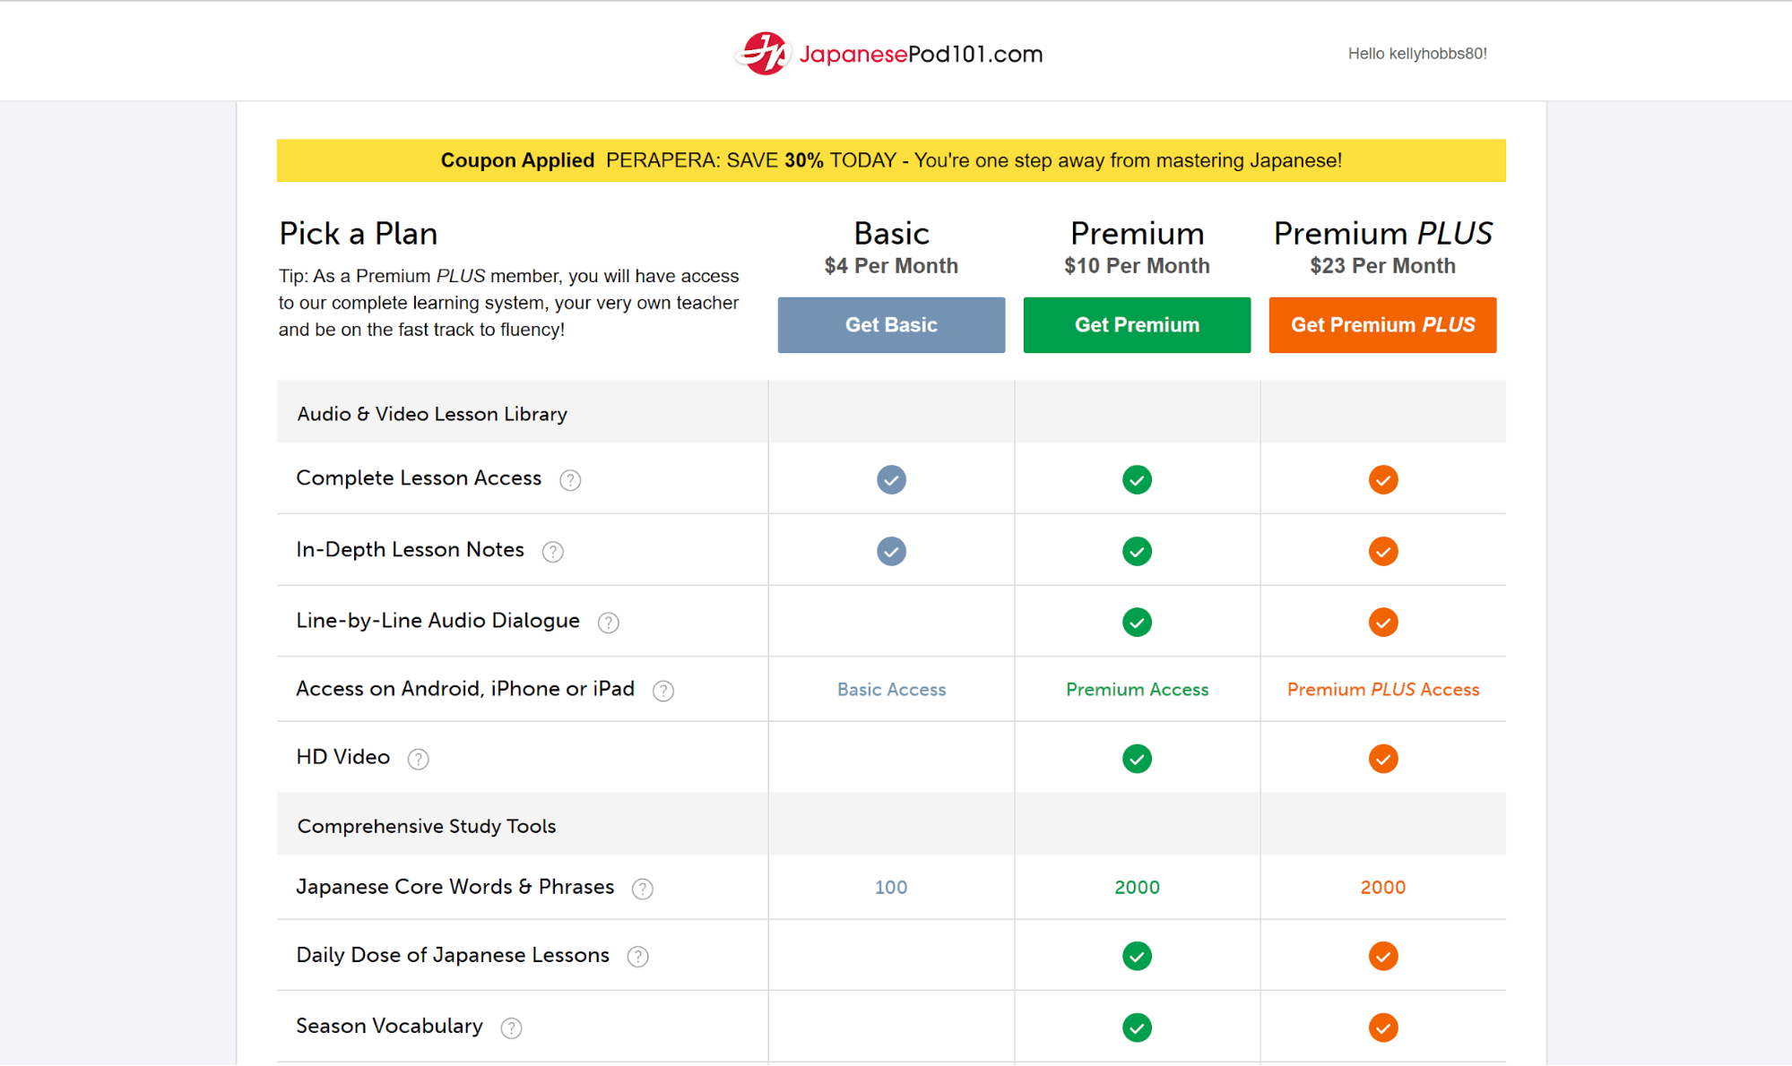The image size is (1792, 1066).
Task: Click Premium checkmark for HD Video
Action: tap(1137, 759)
